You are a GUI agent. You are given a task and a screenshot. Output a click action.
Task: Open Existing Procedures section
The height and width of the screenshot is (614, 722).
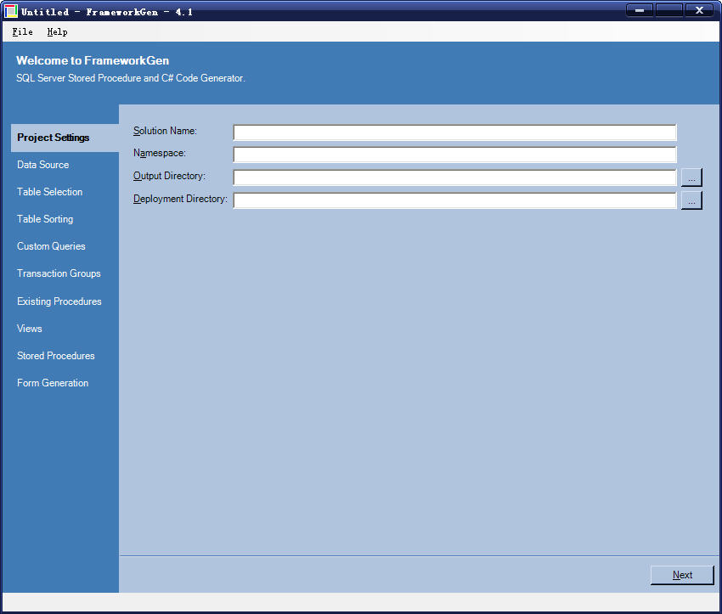coord(59,301)
